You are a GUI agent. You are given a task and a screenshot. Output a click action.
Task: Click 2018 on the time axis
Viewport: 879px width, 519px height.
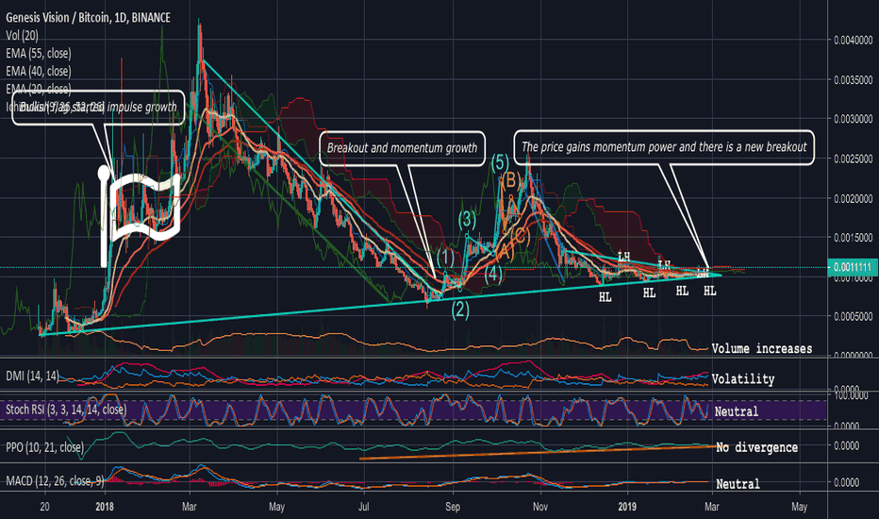(105, 507)
